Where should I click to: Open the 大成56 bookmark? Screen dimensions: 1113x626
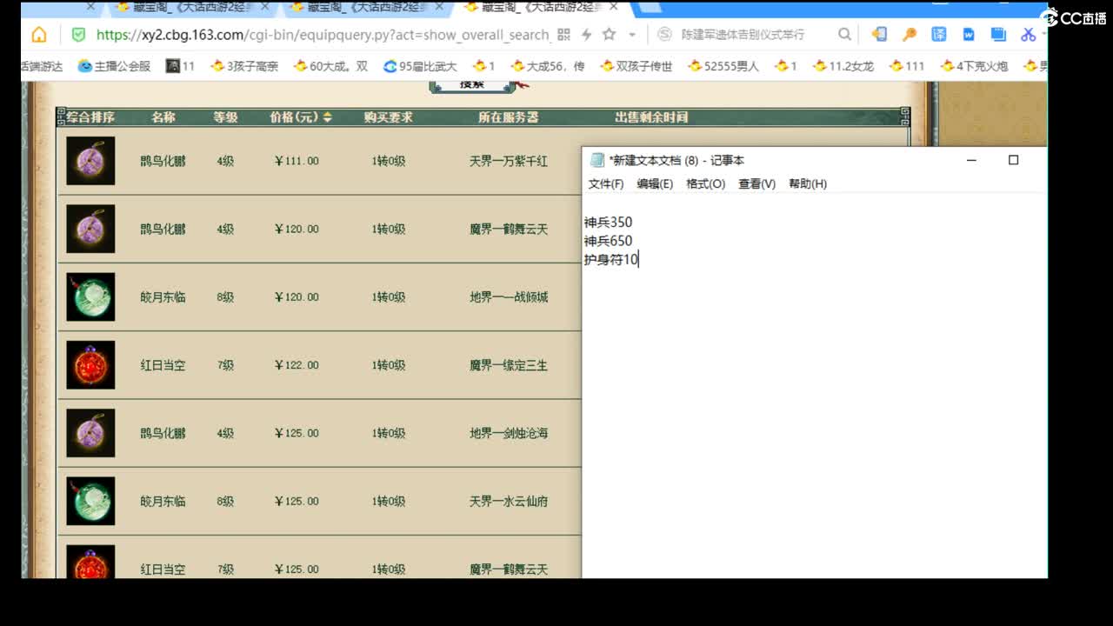pyautogui.click(x=548, y=66)
